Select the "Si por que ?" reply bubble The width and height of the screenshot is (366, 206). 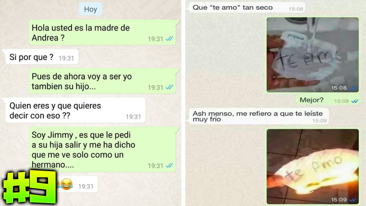coord(41,57)
